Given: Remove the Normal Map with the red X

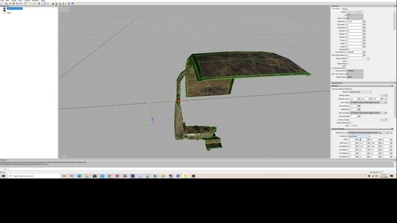Looking at the screenshot, I should click(386, 113).
